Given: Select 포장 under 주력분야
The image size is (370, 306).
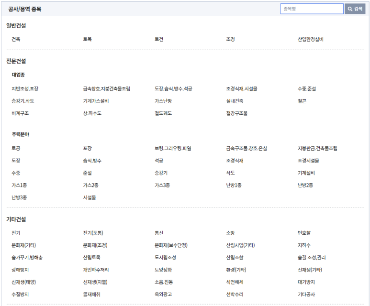Looking at the screenshot, I should click(x=87, y=149).
